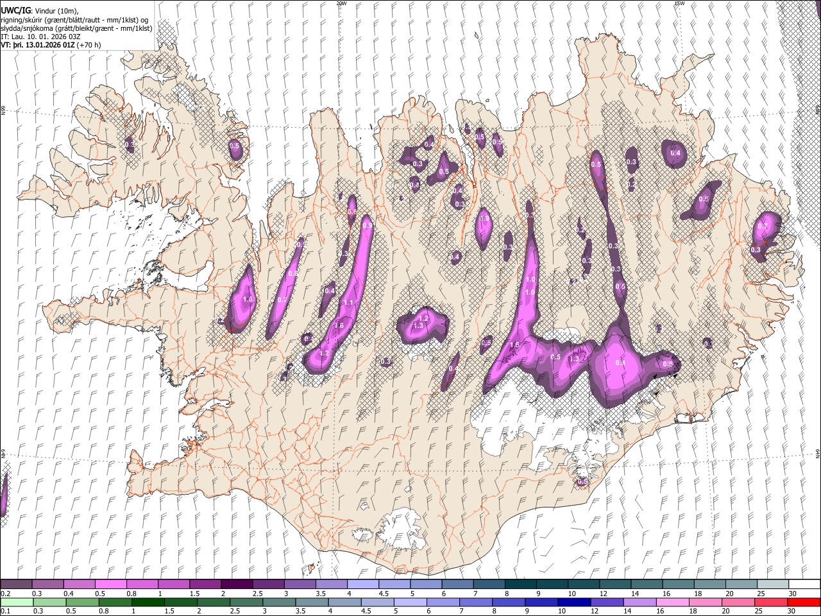Click the 64N latitude label at the right edge

pos(818,453)
